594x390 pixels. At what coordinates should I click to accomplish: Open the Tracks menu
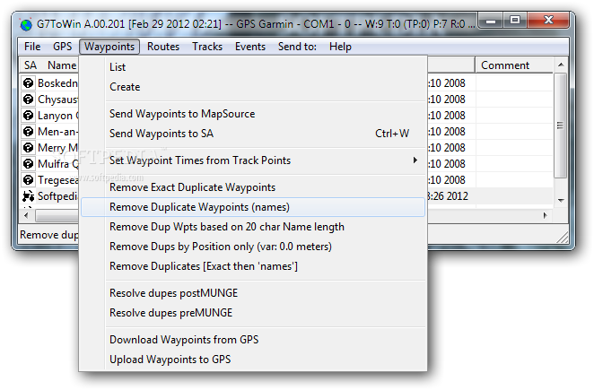point(207,47)
